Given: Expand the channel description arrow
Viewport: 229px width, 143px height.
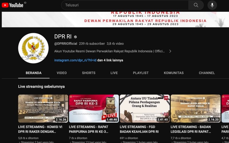Looking at the screenshot, I should click(x=170, y=51).
